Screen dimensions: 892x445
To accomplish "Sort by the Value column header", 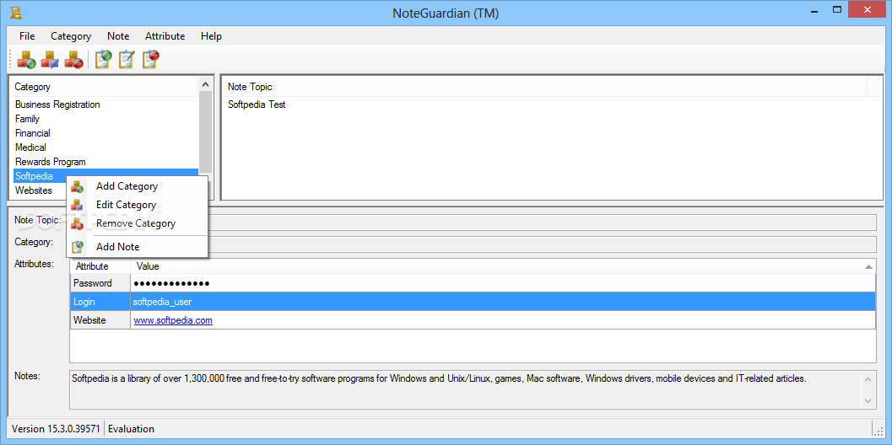I will coord(503,266).
